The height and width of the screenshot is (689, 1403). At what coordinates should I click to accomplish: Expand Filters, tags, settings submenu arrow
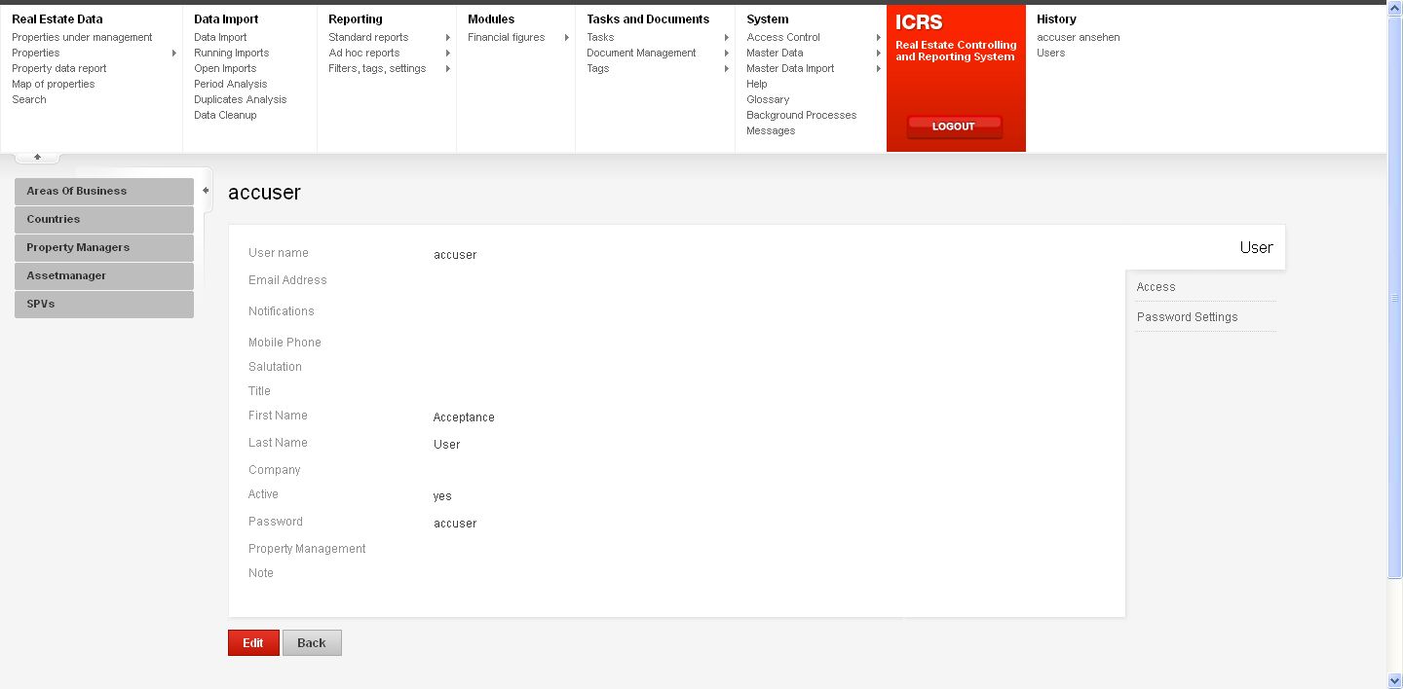coord(448,68)
